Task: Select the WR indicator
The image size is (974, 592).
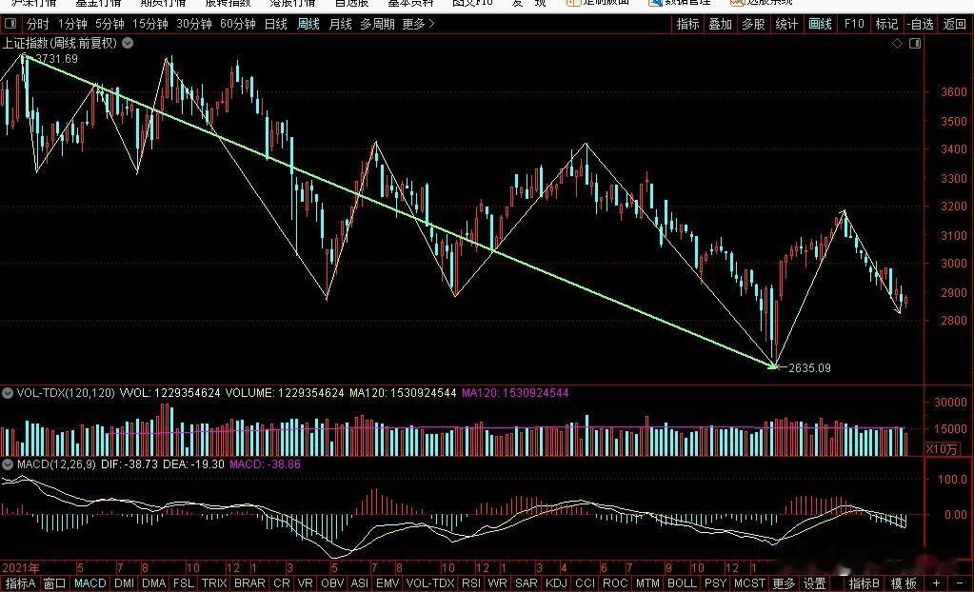Action: click(497, 583)
